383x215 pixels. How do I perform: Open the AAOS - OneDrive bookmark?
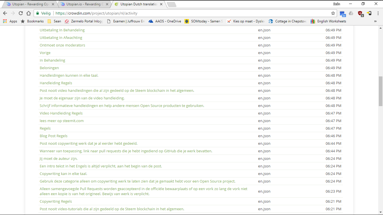pyautogui.click(x=165, y=21)
